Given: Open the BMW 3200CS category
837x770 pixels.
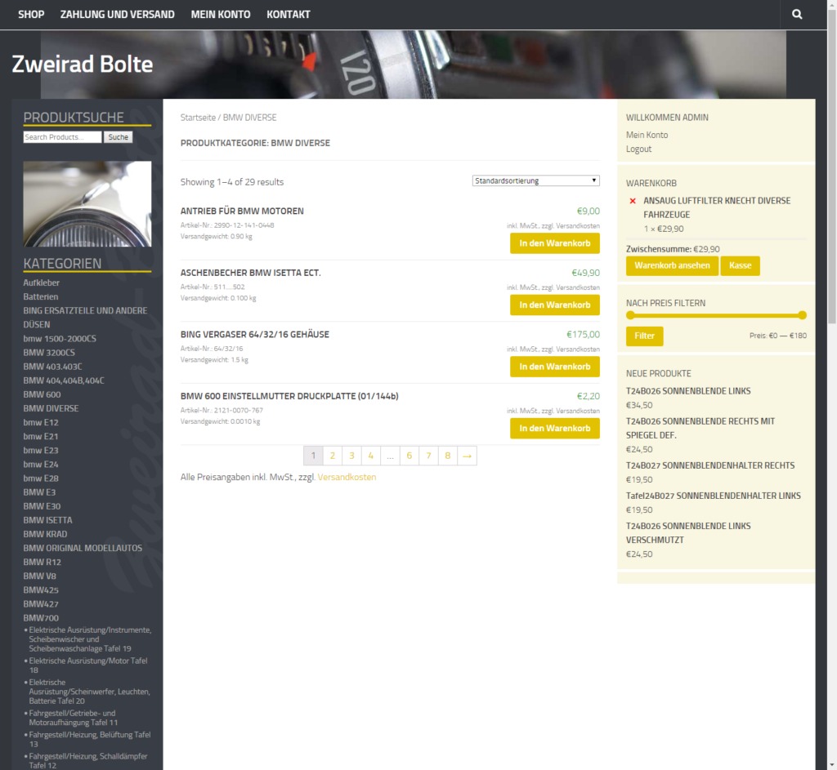Looking at the screenshot, I should point(49,353).
